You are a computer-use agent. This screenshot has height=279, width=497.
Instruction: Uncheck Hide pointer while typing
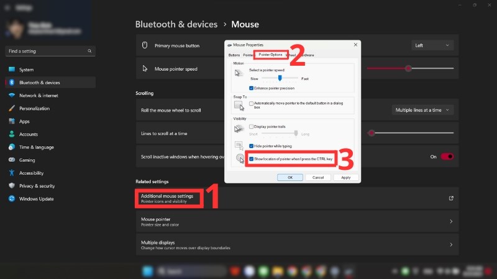tap(250, 144)
